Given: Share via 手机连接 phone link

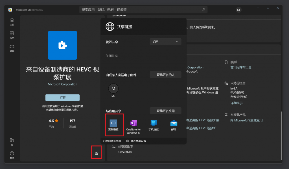Looking at the screenshot, I should [154, 125].
